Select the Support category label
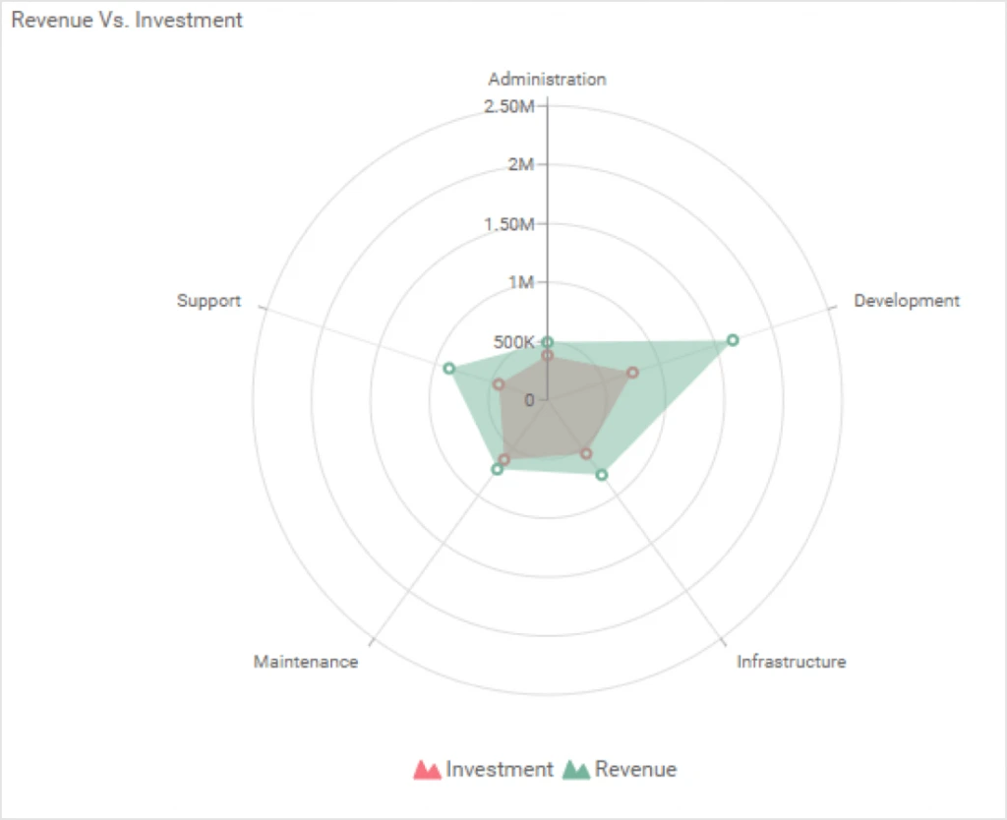This screenshot has height=820, width=1007. (208, 301)
